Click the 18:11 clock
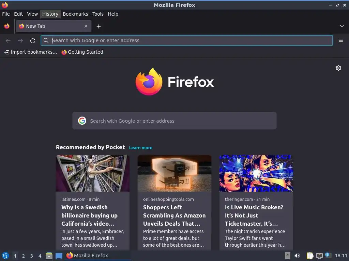Viewport: 349px width, 261px height. point(341,256)
